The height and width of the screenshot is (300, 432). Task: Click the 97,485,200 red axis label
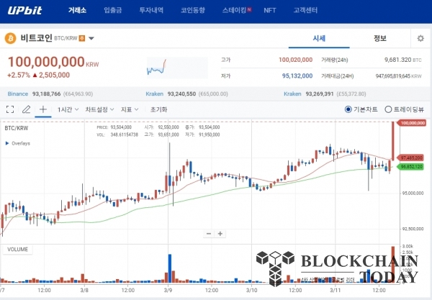pyautogui.click(x=411, y=158)
